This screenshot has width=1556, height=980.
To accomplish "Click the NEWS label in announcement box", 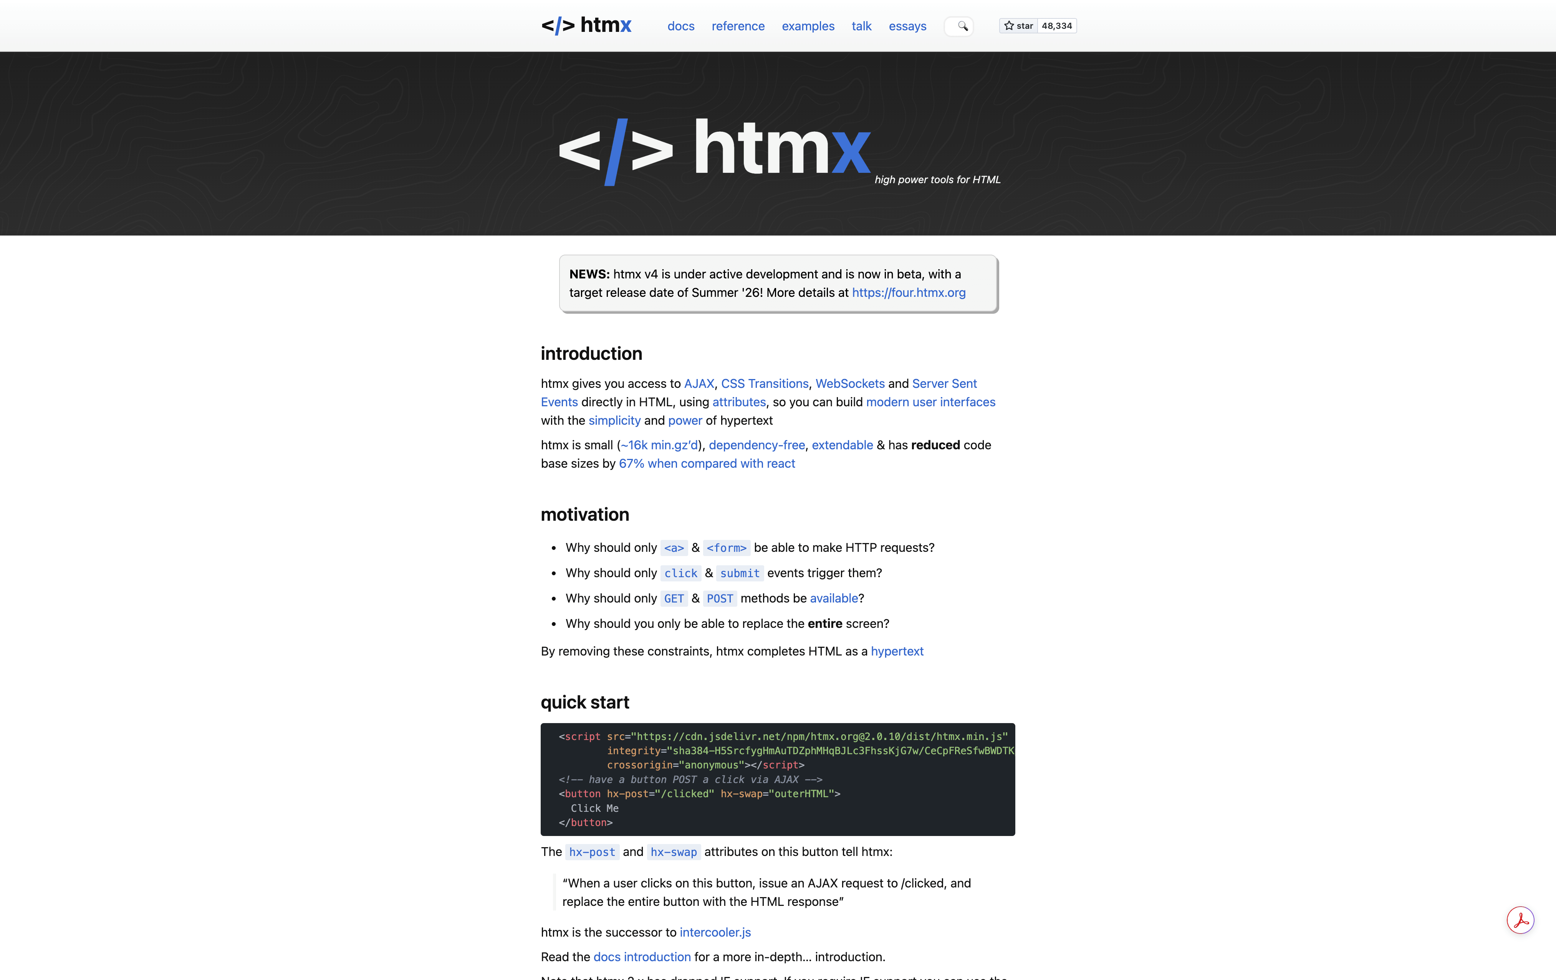I will click(x=589, y=275).
